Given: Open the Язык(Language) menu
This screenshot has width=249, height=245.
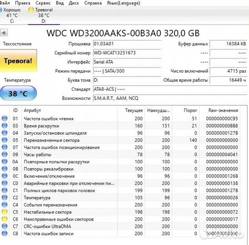Looking at the screenshot, I should [x=124, y=3].
